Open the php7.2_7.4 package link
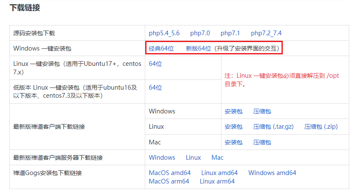Image resolution: width=362 pixels, height=192 pixels. coord(266,33)
